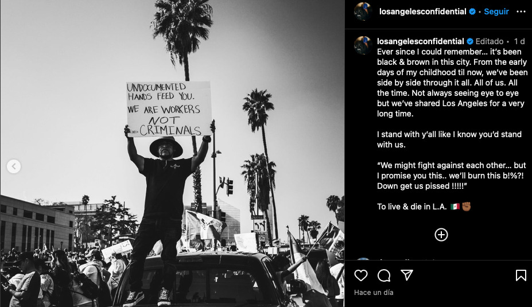
Task: Click the Mexican flag emoji in caption
Action: (x=455, y=207)
